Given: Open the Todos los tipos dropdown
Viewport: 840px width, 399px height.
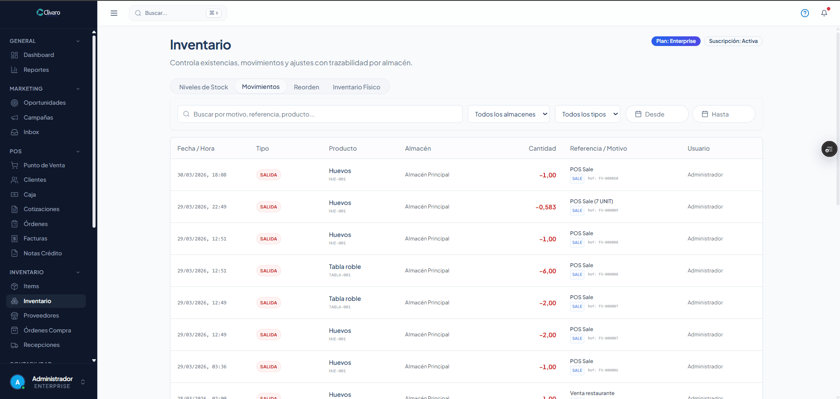Looking at the screenshot, I should click(x=587, y=114).
